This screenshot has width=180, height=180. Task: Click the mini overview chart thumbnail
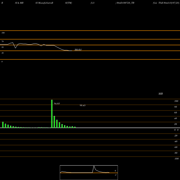89,172
